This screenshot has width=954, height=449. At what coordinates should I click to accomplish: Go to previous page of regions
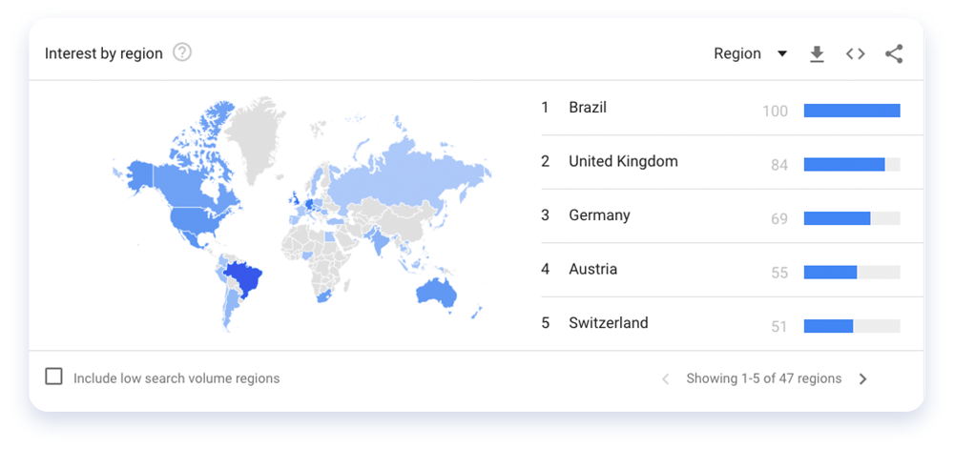coord(665,379)
